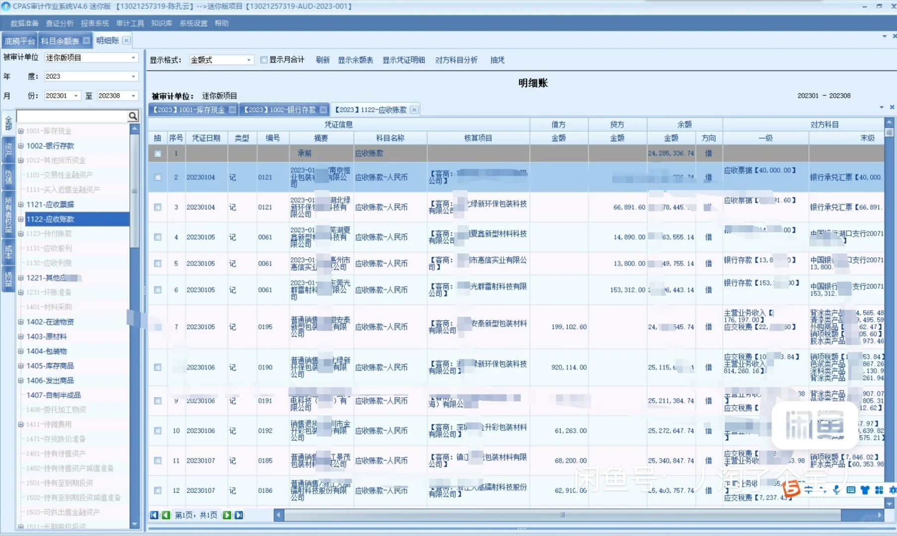Image resolution: width=897 pixels, height=536 pixels.
Task: Close the 1001-库存现金 ledger tab
Action: pyautogui.click(x=232, y=110)
